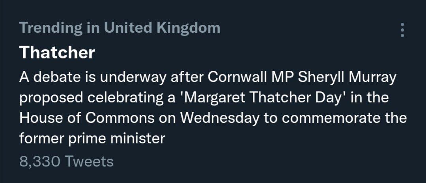Click the 'Trending in United Kingdom' label
The image size is (426, 183).
point(119,28)
